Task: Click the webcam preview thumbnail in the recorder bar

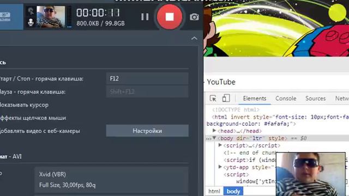Action: (51, 17)
